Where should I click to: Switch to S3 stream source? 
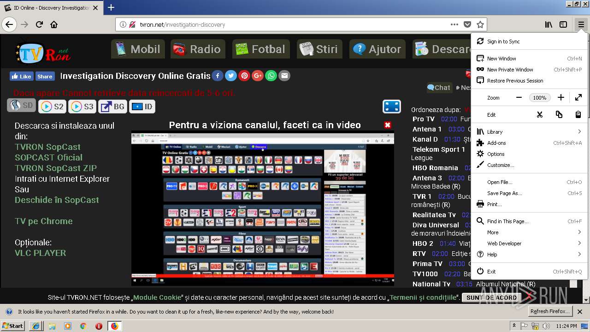pos(82,107)
